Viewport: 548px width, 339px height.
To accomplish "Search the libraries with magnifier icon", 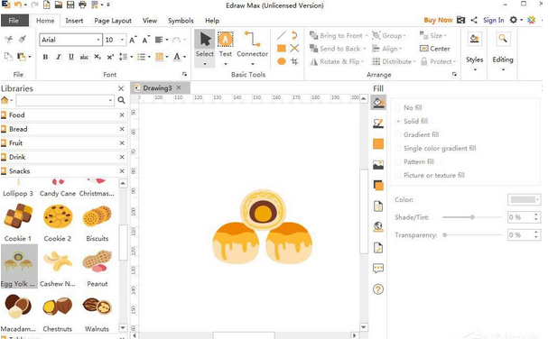I will [x=121, y=101].
